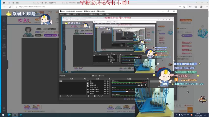Screen dimensions: 209x117
Task: Open volume control in system tray
Action: (185, 115)
